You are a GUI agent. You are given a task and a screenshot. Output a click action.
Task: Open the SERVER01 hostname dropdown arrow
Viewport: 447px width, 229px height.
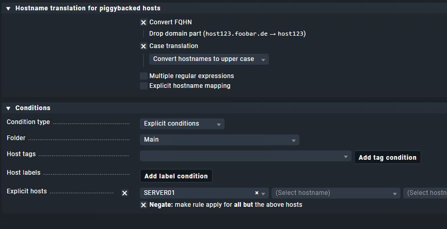263,193
